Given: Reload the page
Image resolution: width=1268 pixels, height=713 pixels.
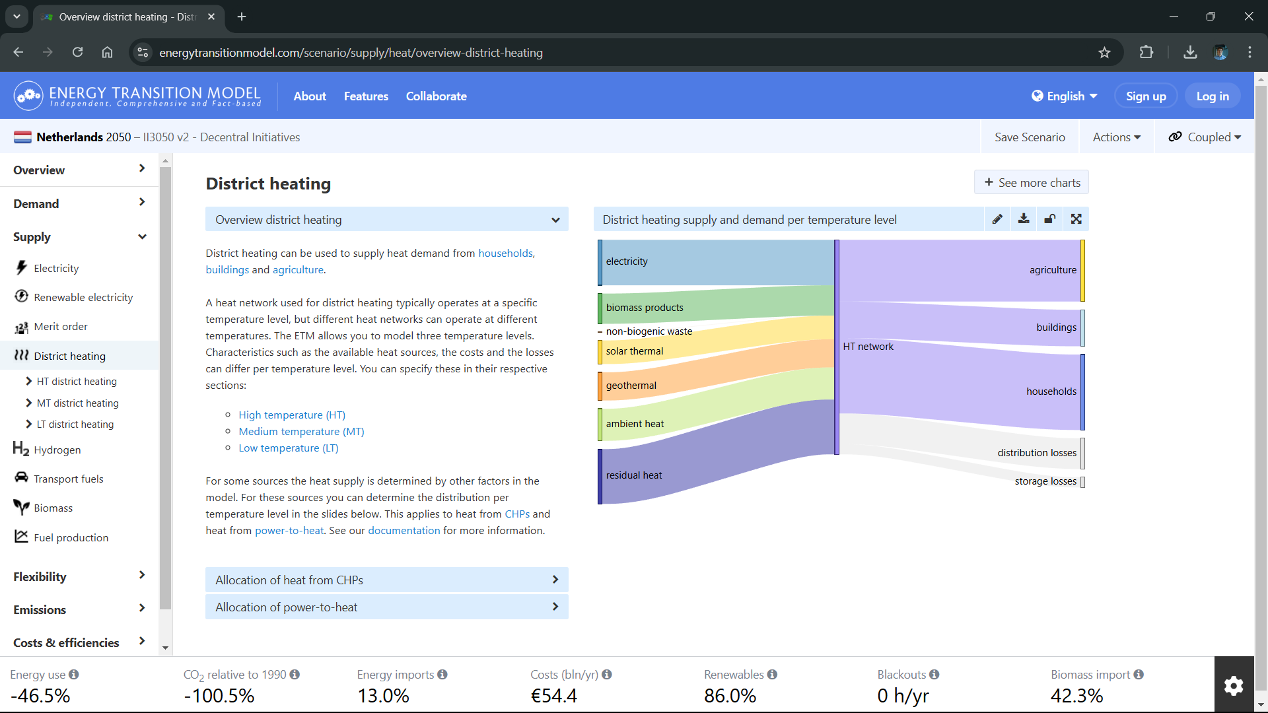Looking at the screenshot, I should (77, 53).
